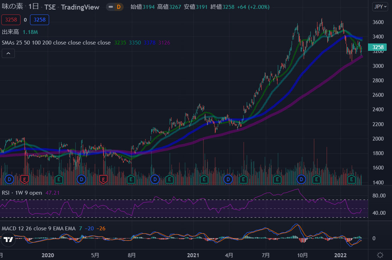
Task: Click the 1.18M volume value
Action: [30, 32]
